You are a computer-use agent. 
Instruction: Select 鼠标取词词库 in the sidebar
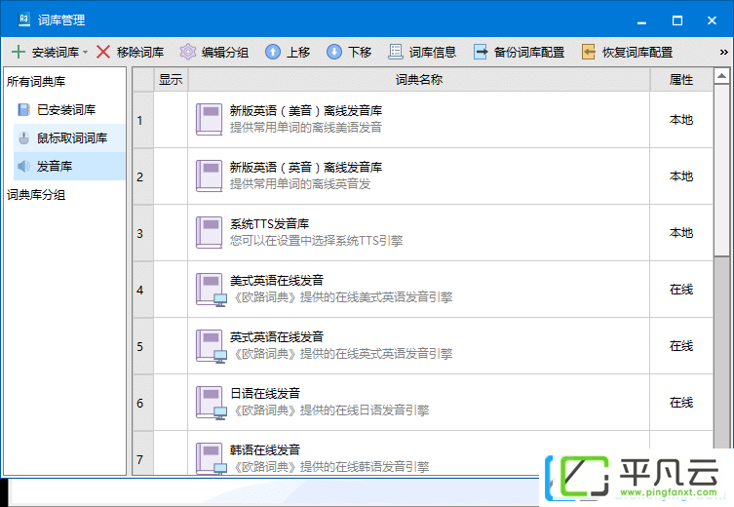[69, 138]
